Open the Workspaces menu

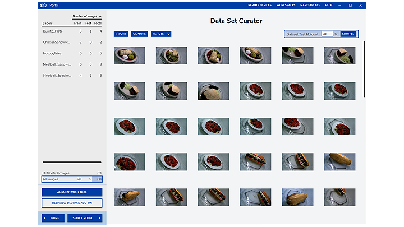click(286, 5)
